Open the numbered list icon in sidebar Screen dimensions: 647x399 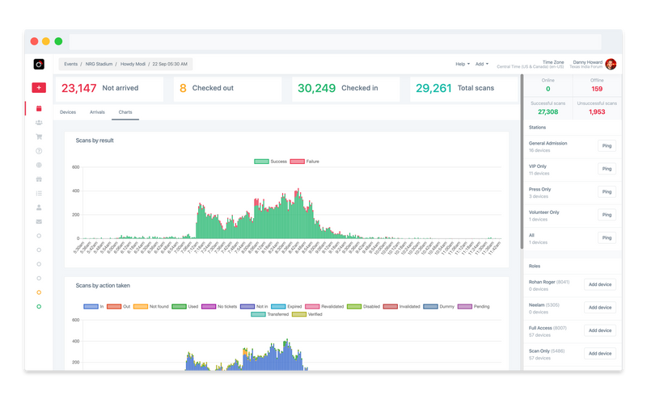(39, 193)
